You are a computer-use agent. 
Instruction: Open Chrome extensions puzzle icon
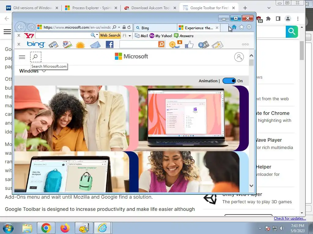(x=268, y=19)
